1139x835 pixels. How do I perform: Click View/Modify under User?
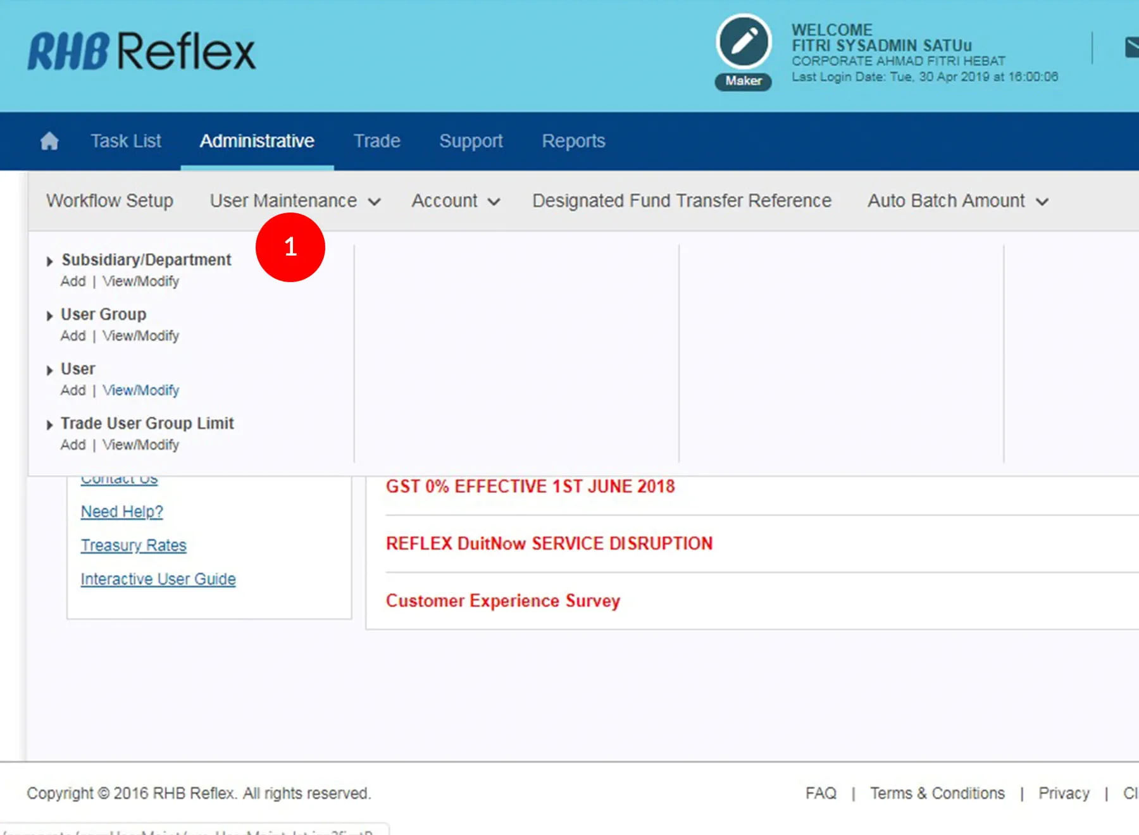140,390
